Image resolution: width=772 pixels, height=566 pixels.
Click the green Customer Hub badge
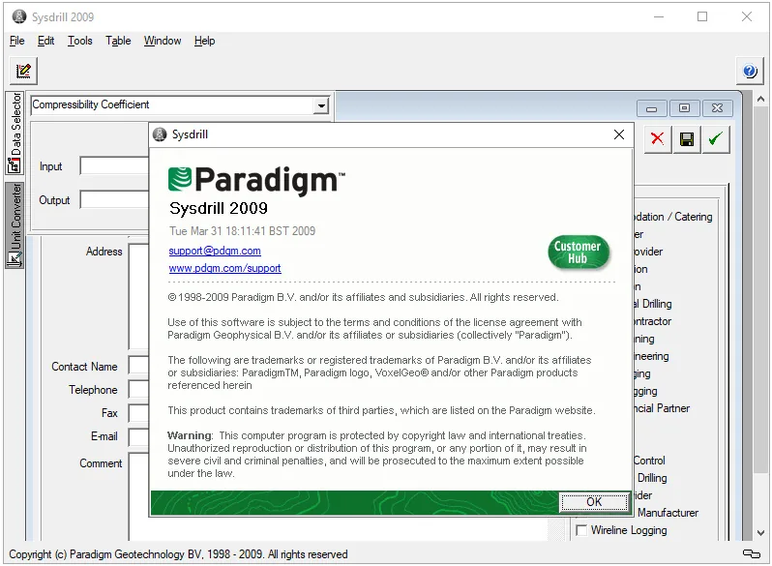(578, 253)
